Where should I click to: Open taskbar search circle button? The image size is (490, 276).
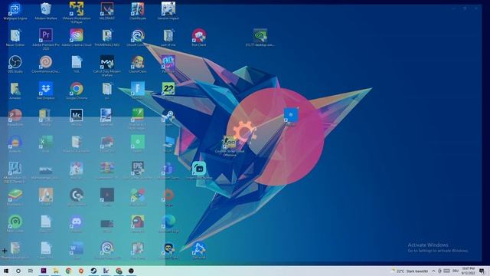pos(18,271)
